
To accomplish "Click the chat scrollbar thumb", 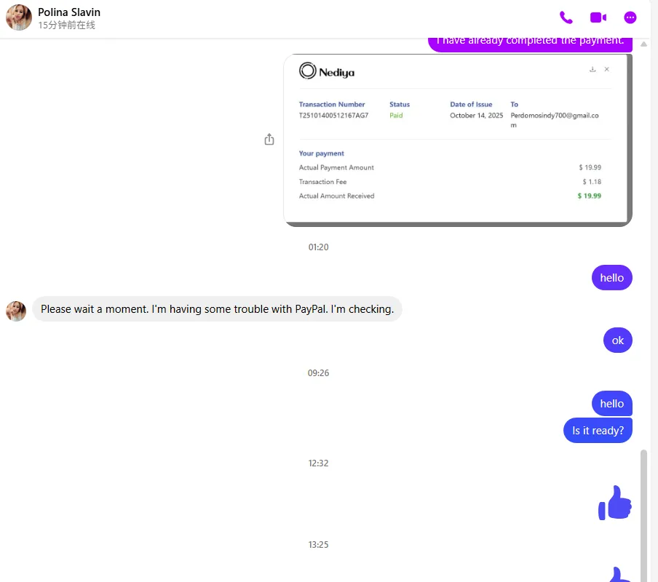I will point(643,516).
